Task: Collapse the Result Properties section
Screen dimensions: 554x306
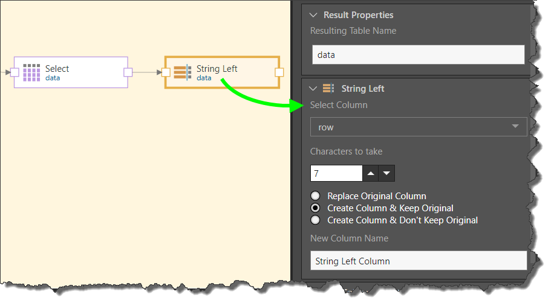Action: (313, 15)
